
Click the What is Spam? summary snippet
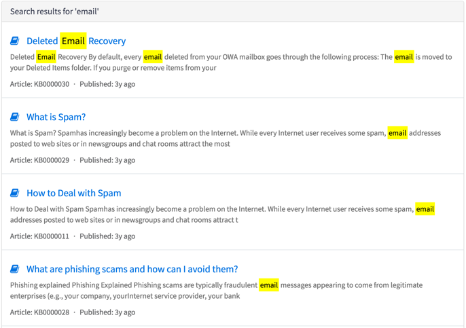coord(226,139)
